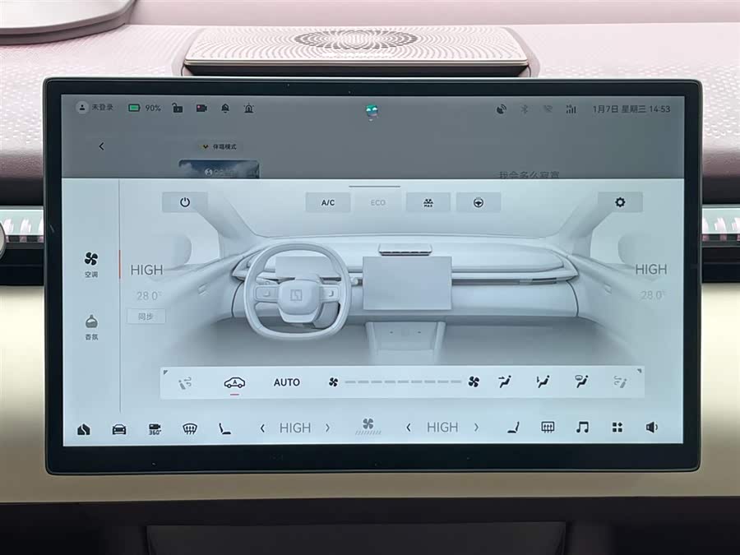Screen dimensions: 740x555
Task: Toggle the A/C button
Action: (x=328, y=202)
